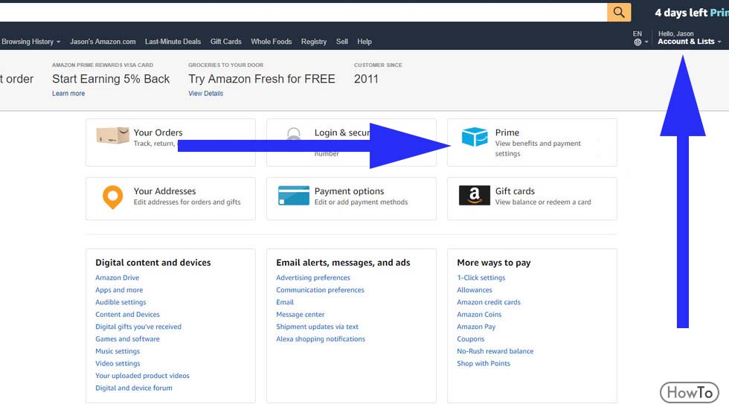This screenshot has height=410, width=729.
Task: Open Amazon Pay link
Action: coord(476,327)
